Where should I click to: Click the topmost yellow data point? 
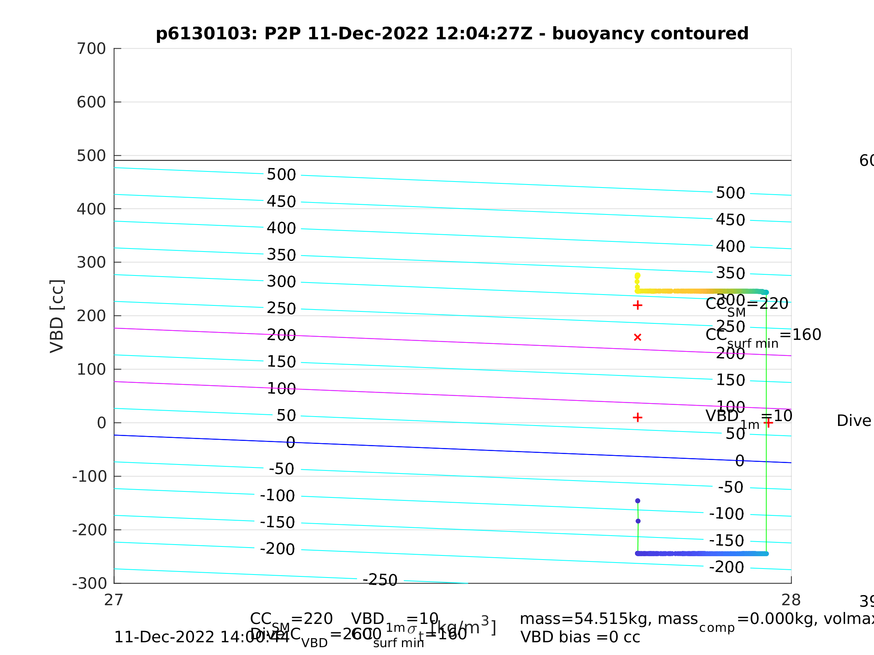[637, 275]
